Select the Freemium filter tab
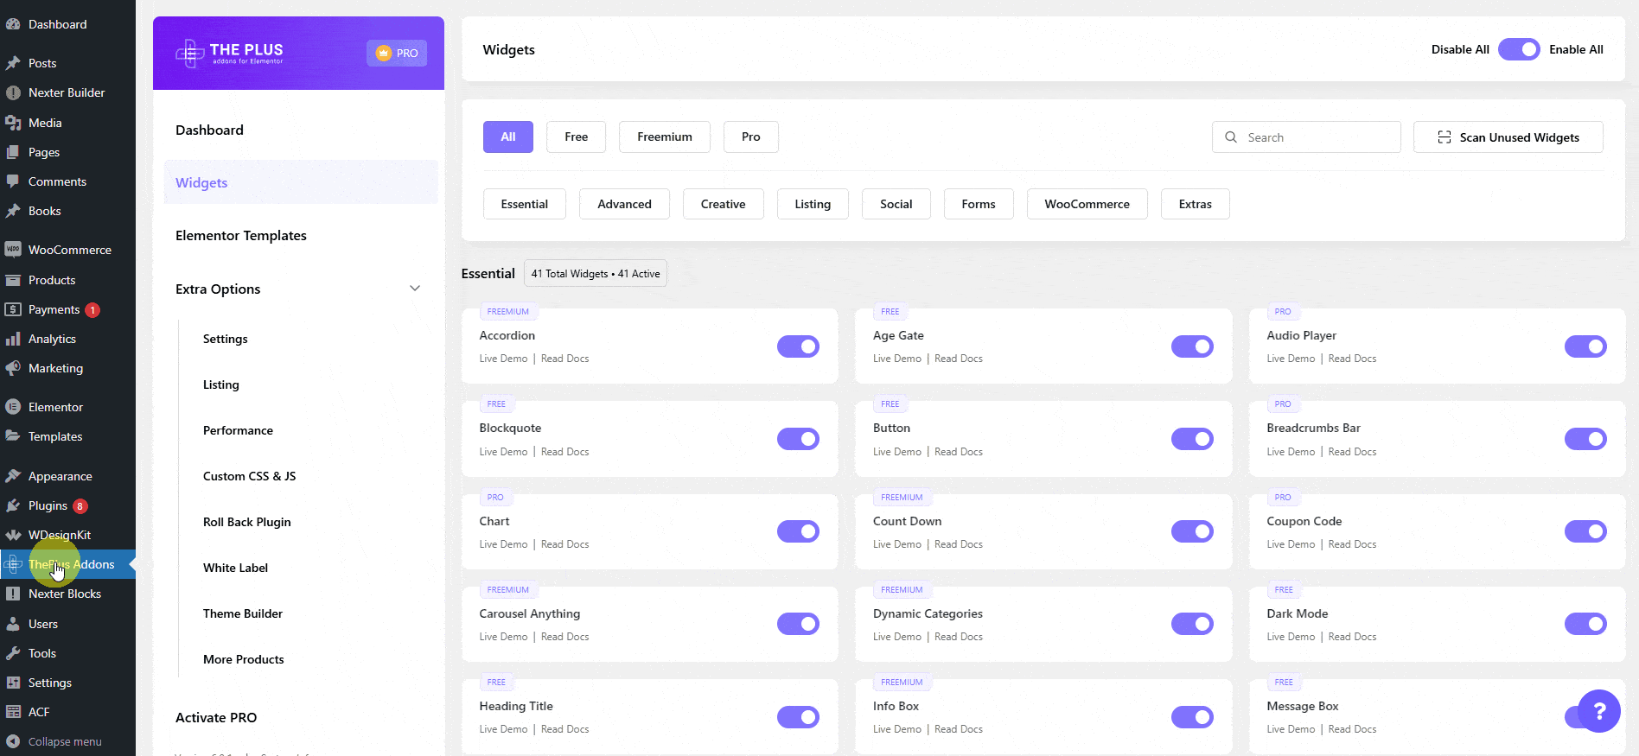The image size is (1639, 756). [x=665, y=137]
